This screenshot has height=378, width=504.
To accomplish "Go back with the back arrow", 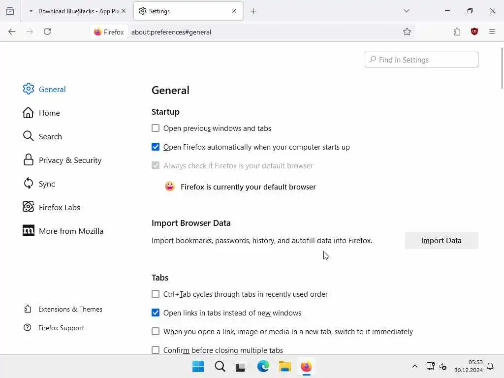I will coord(12,31).
